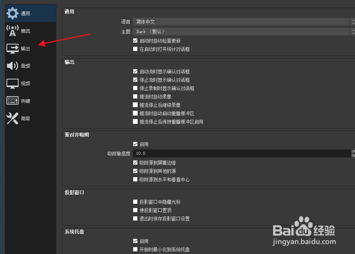Click the 吸附敏感度 stepper arrows

[352, 153]
